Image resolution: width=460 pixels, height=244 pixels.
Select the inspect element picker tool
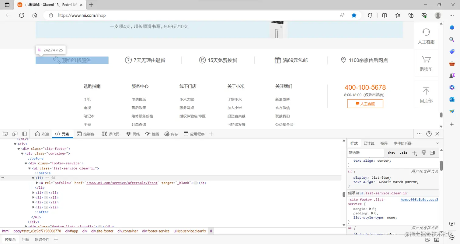pyautogui.click(x=5, y=134)
